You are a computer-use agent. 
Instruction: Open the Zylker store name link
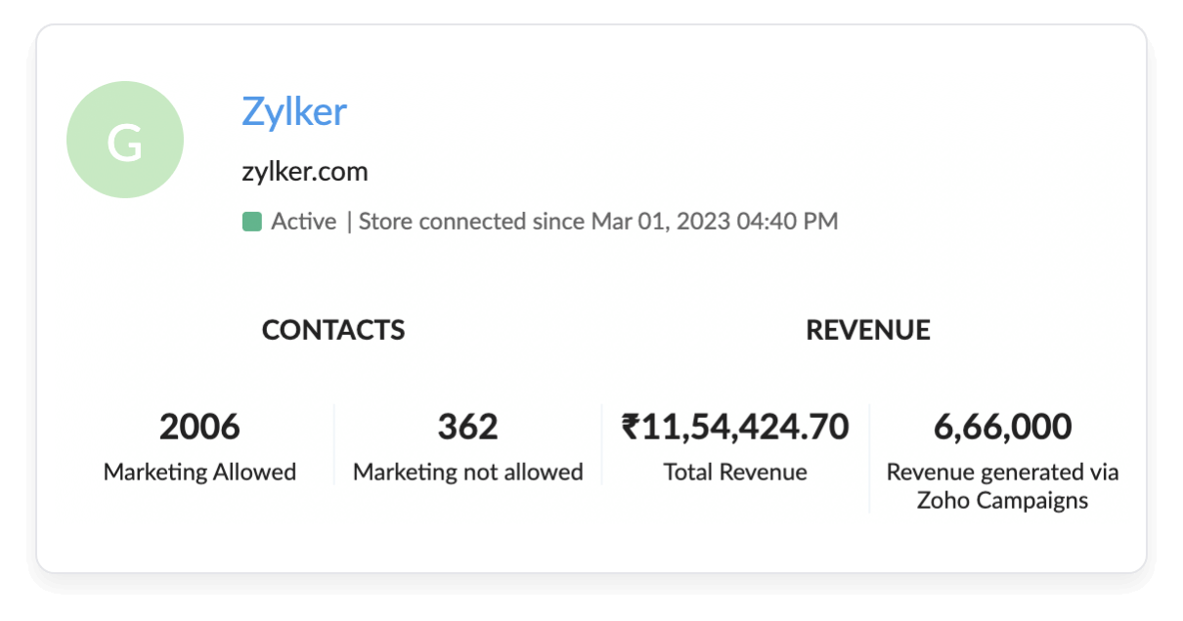[293, 111]
